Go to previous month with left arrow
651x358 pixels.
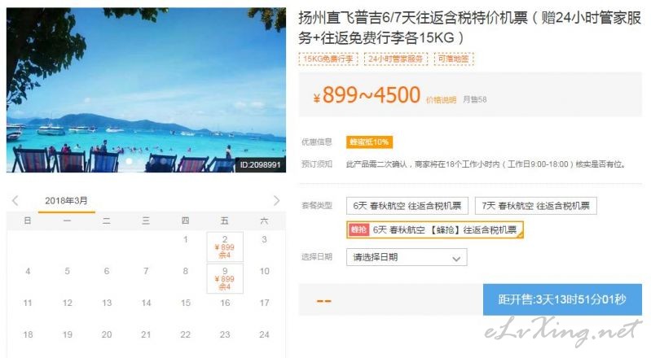coord(15,201)
